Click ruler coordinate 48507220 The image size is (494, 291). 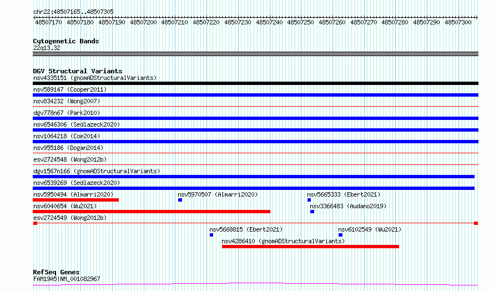tap(206, 22)
